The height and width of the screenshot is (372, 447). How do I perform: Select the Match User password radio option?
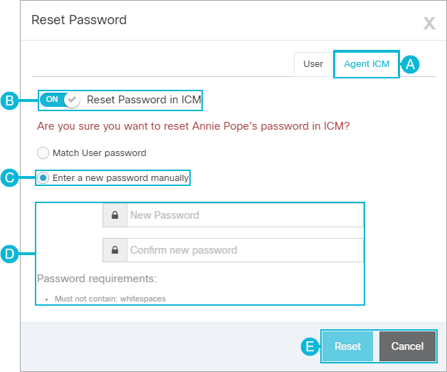click(43, 153)
